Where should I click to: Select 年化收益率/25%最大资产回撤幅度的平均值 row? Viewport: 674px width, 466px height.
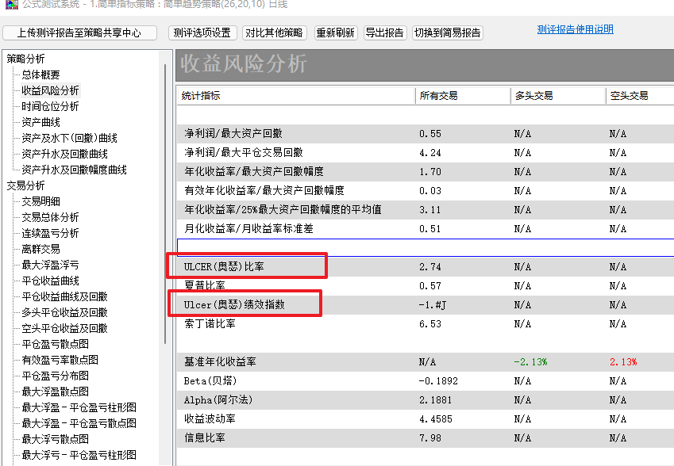click(426, 210)
